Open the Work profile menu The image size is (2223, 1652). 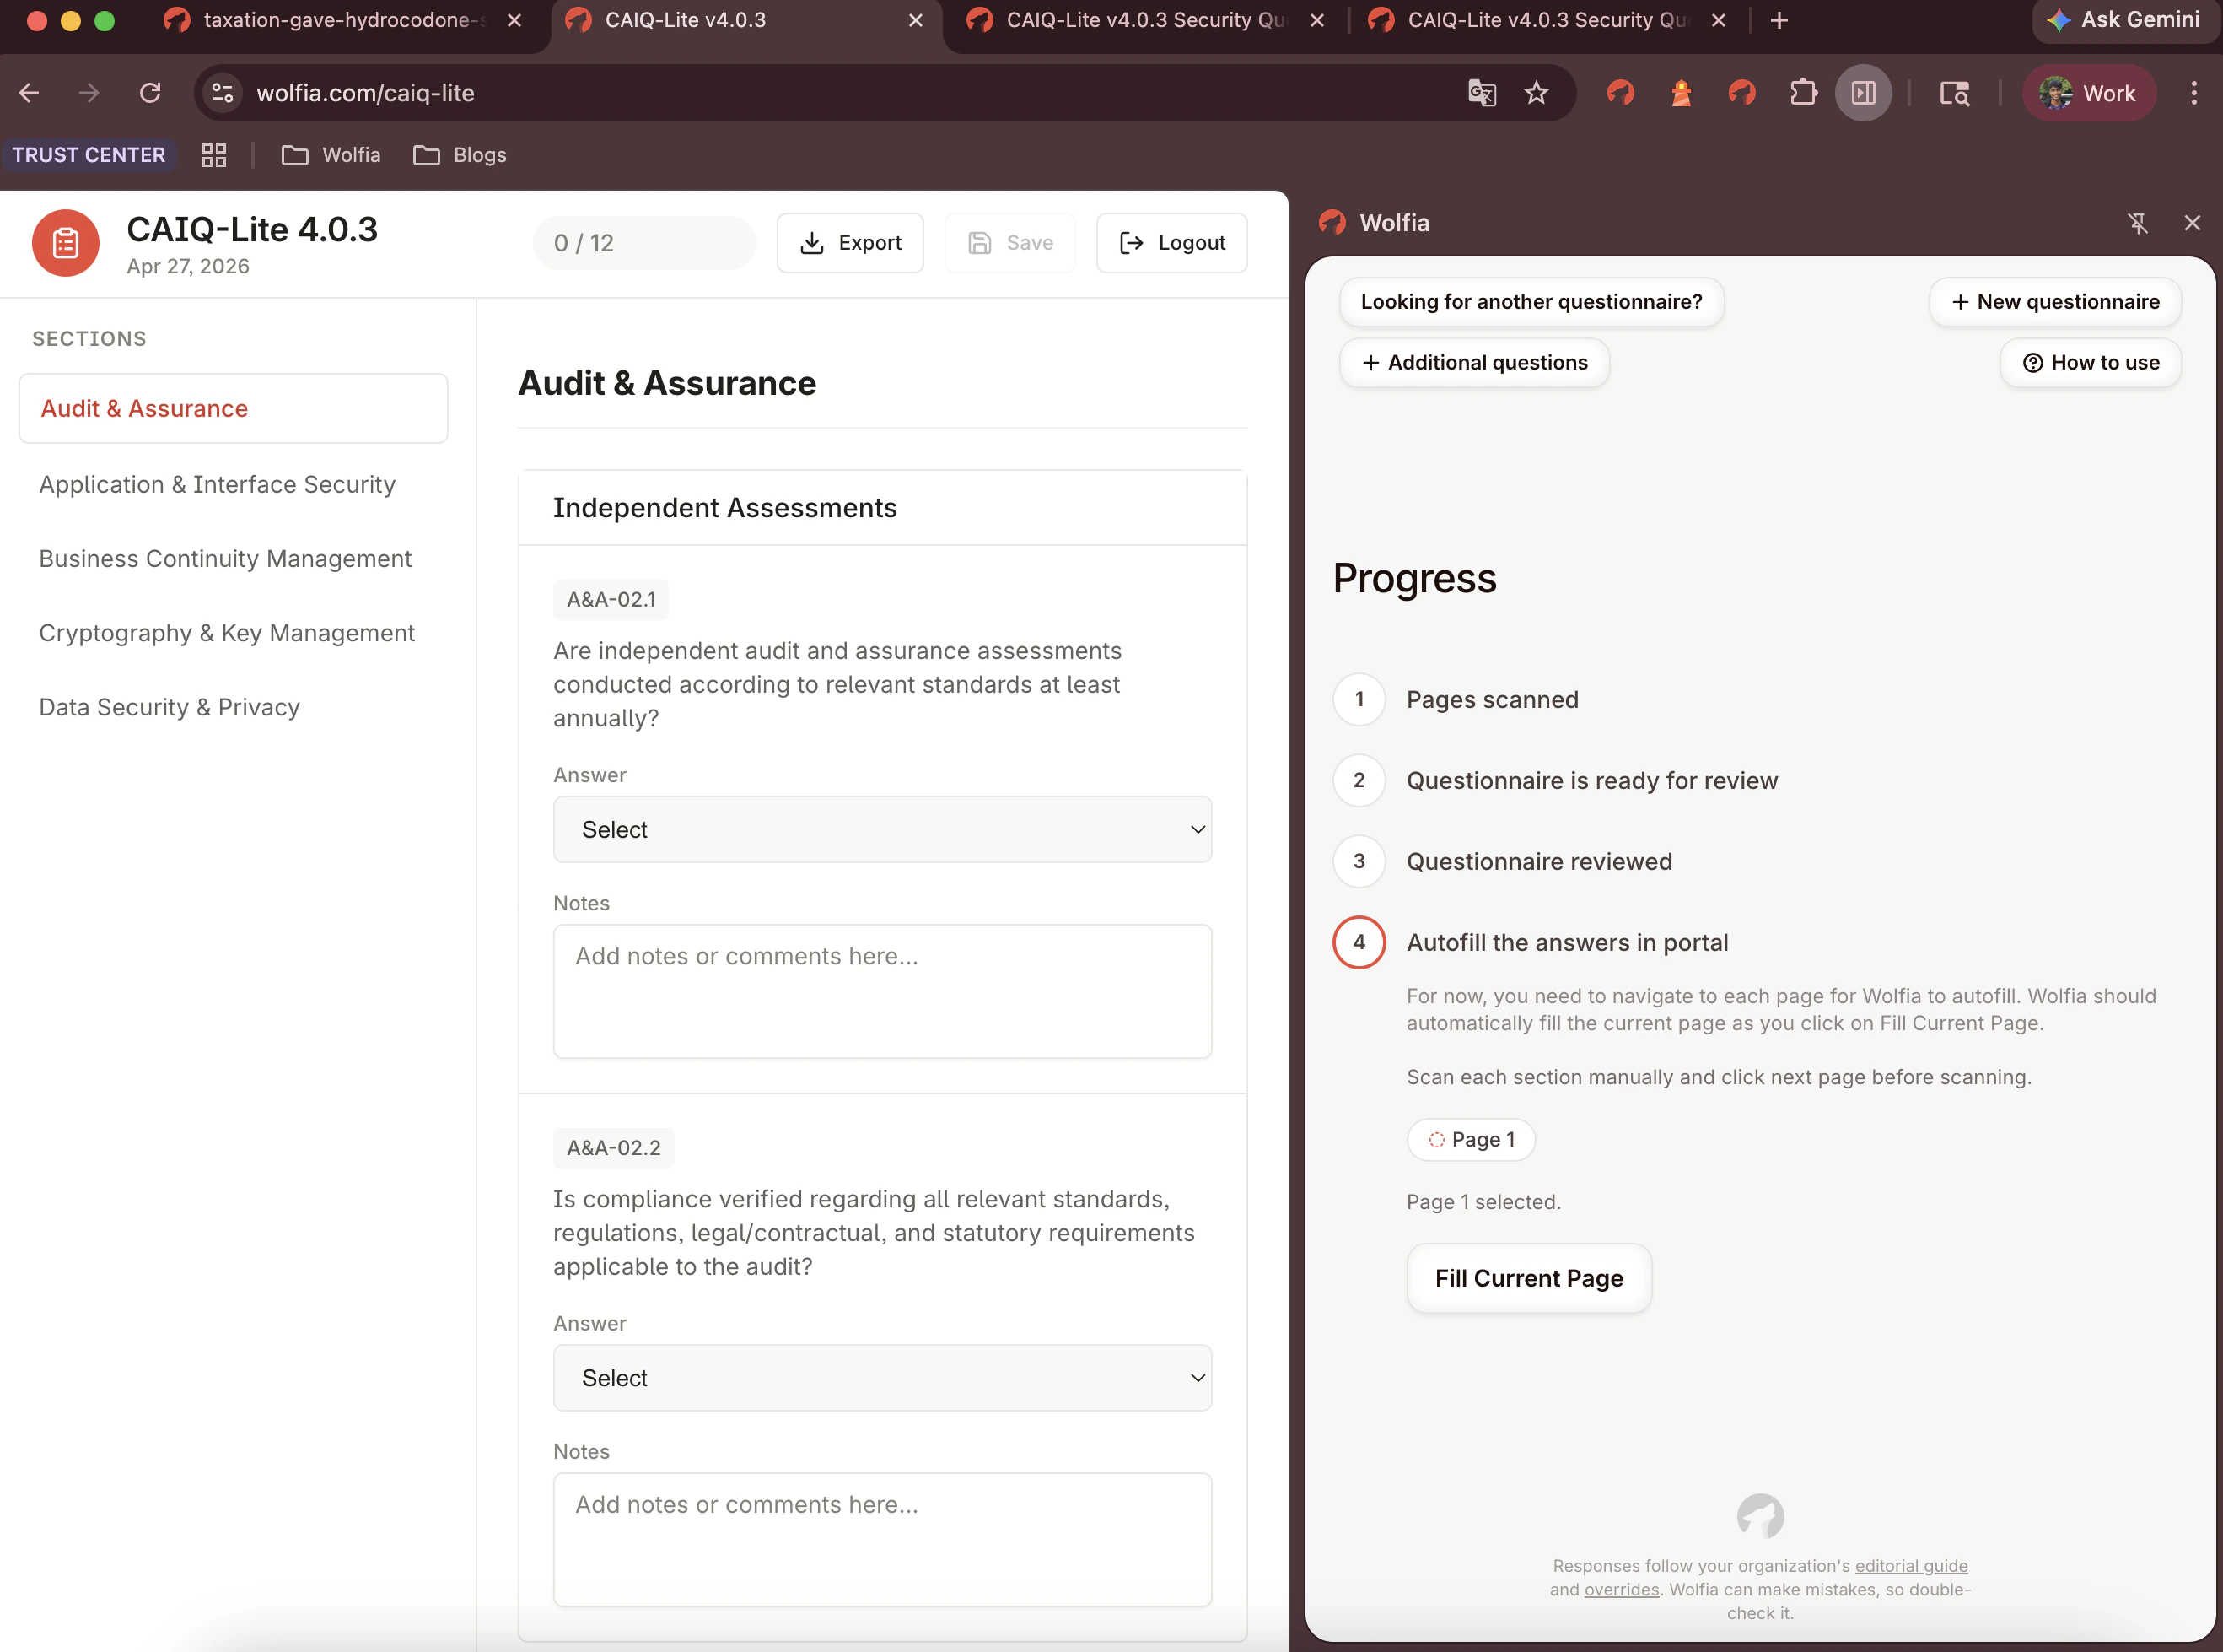(x=2088, y=92)
